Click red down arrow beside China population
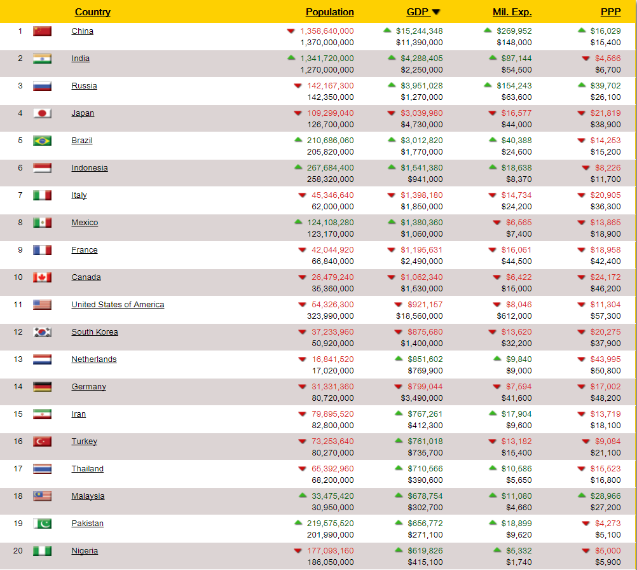Image resolution: width=637 pixels, height=570 pixels. coord(291,31)
